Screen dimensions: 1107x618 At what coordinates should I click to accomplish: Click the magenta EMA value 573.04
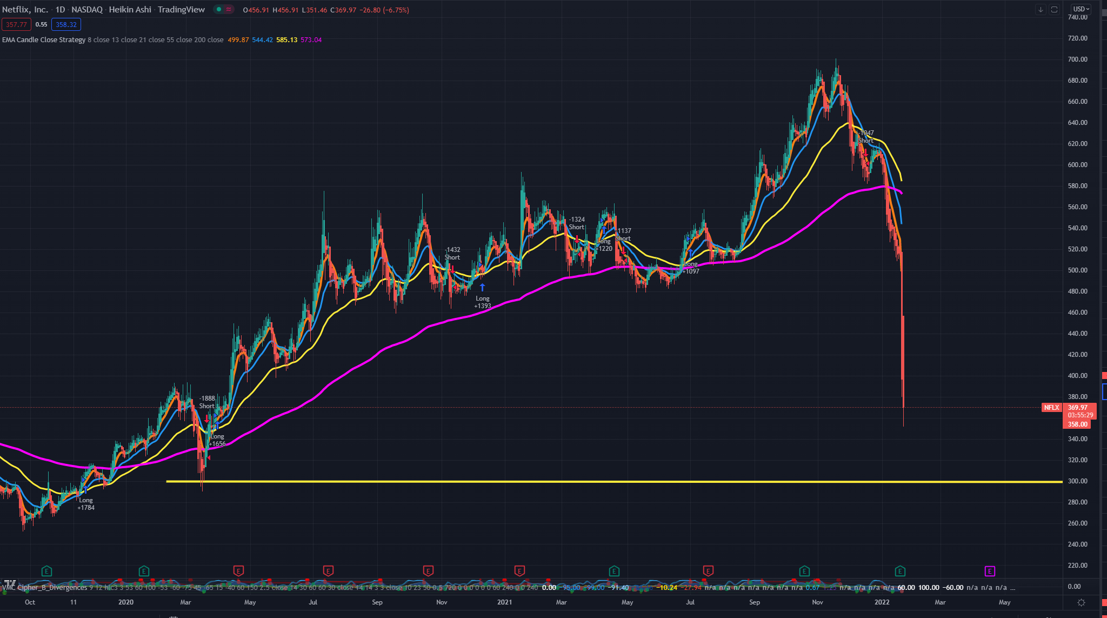coord(311,40)
